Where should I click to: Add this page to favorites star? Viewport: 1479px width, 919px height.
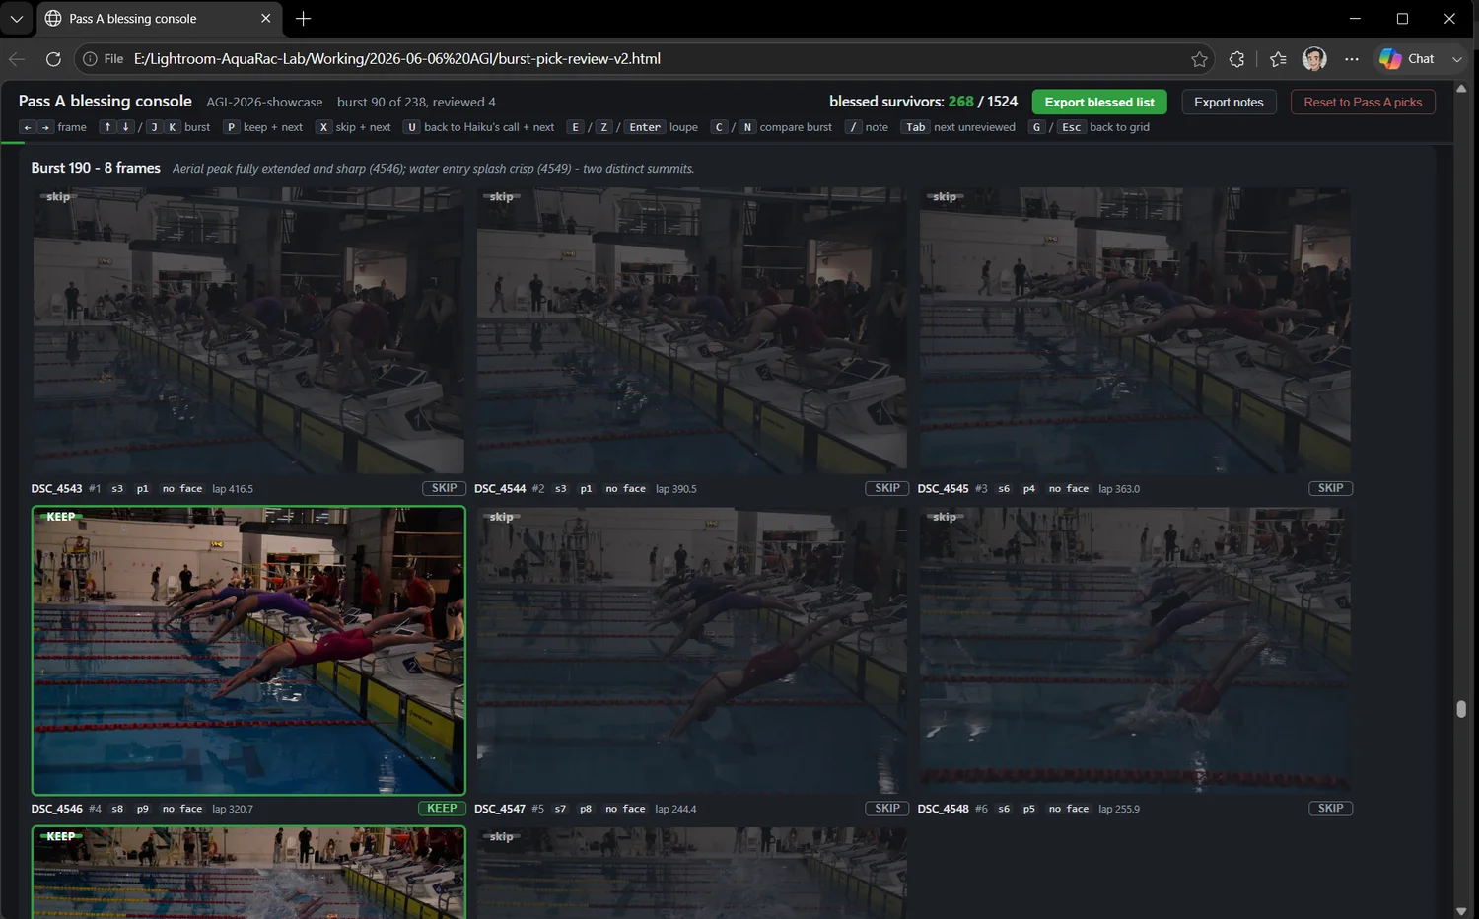pos(1199,59)
